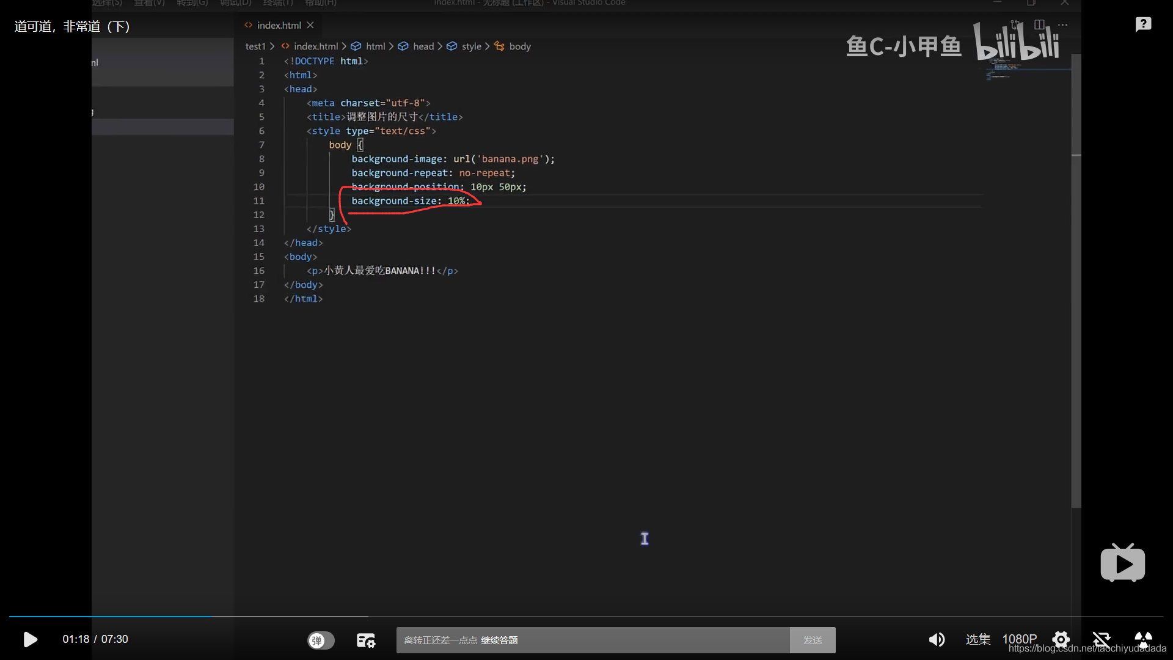This screenshot has width=1173, height=660.
Task: Click the radiation-style icon in player bar
Action: (x=1143, y=639)
